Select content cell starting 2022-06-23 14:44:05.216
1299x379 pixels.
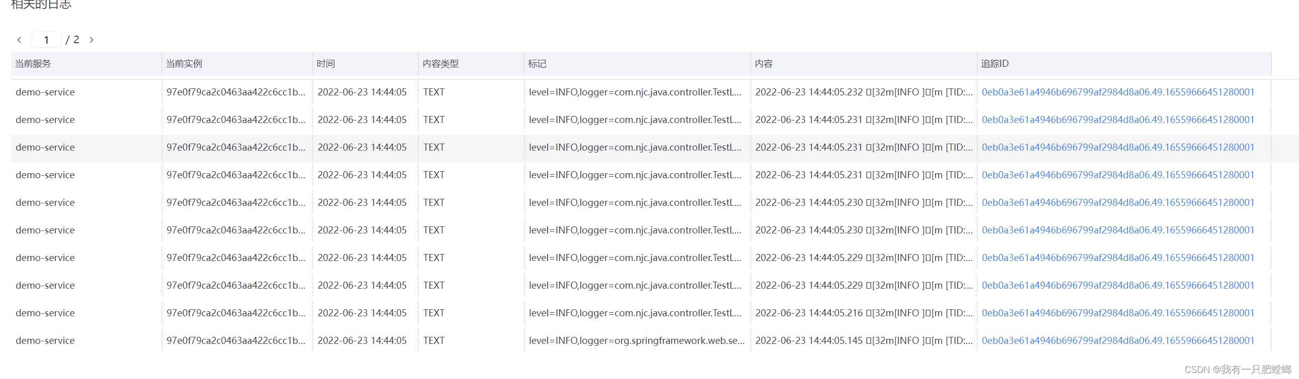click(x=864, y=313)
